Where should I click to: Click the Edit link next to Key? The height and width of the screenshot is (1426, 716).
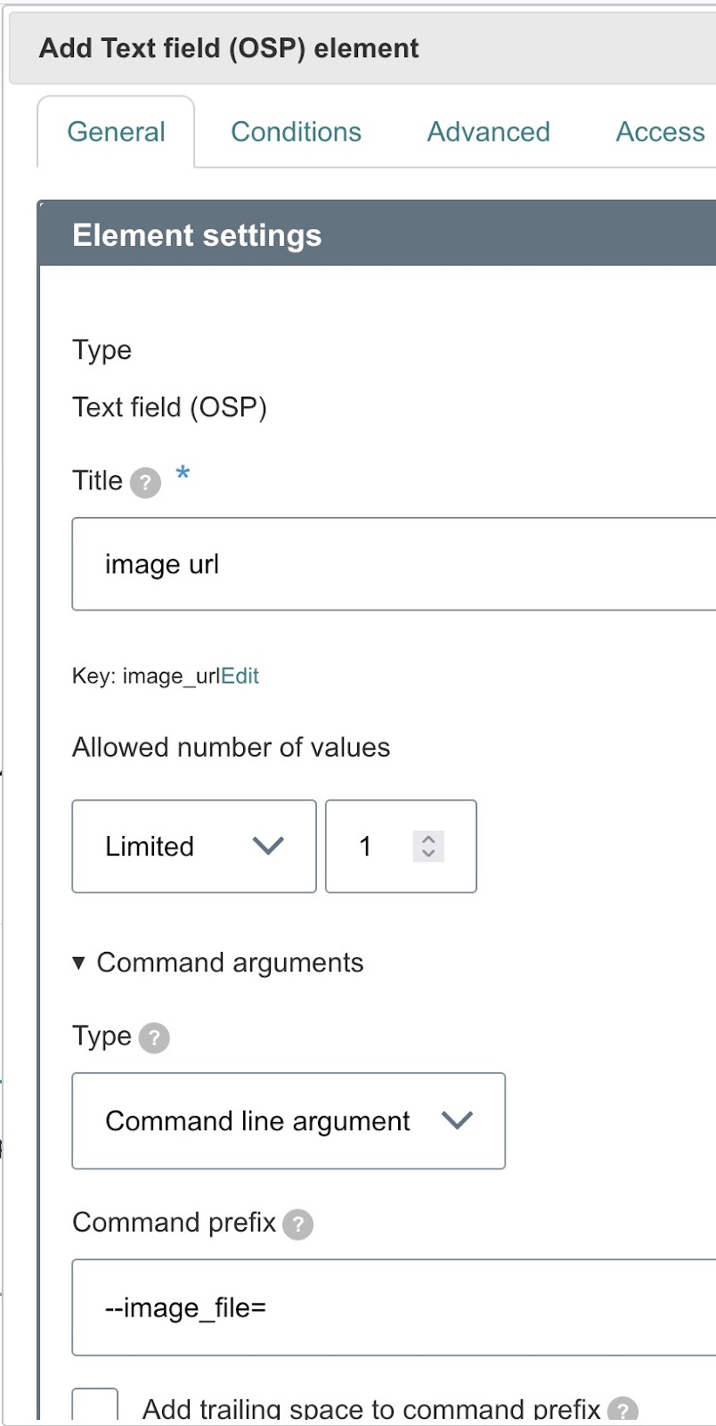coord(240,676)
